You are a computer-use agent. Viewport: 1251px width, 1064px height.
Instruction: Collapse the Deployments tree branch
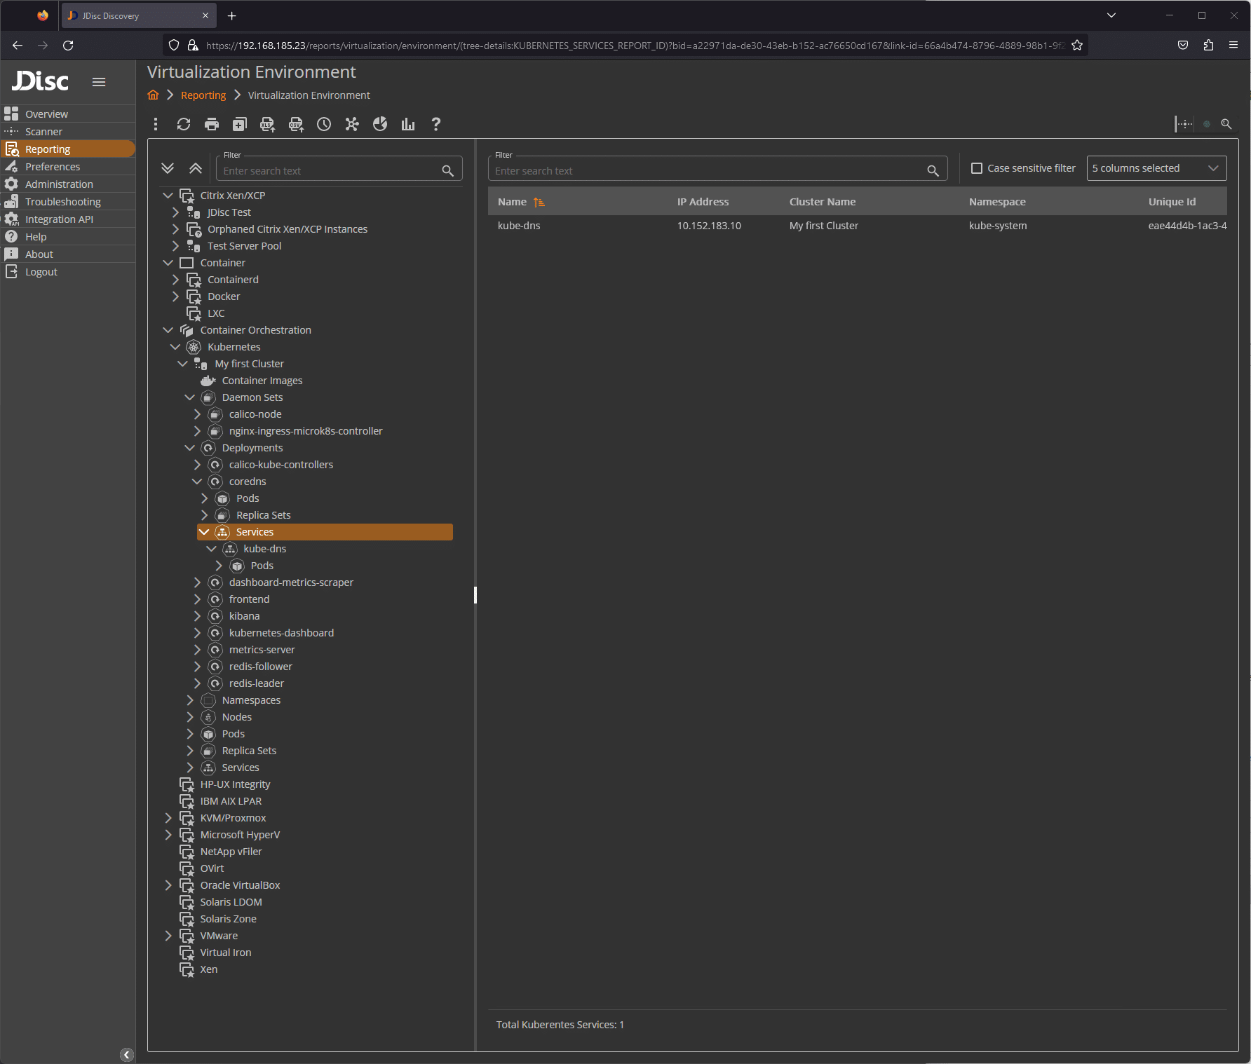[x=189, y=447]
